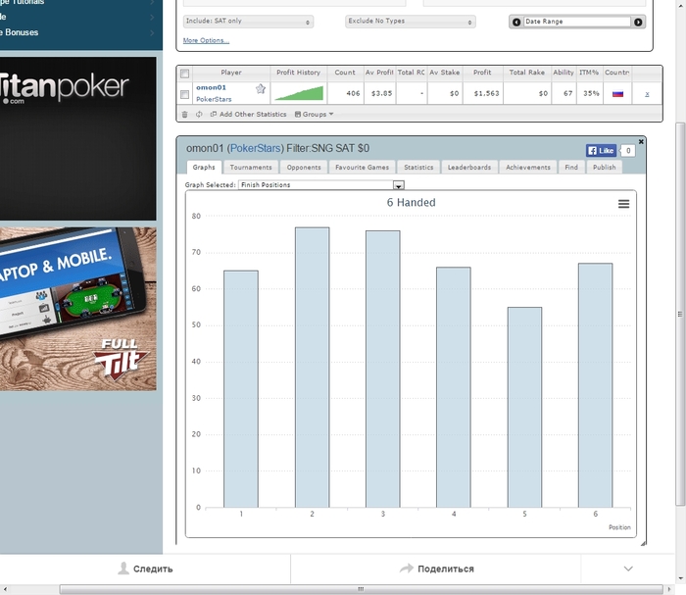Click the vertical scrollbar thumb on right

click(x=680, y=314)
